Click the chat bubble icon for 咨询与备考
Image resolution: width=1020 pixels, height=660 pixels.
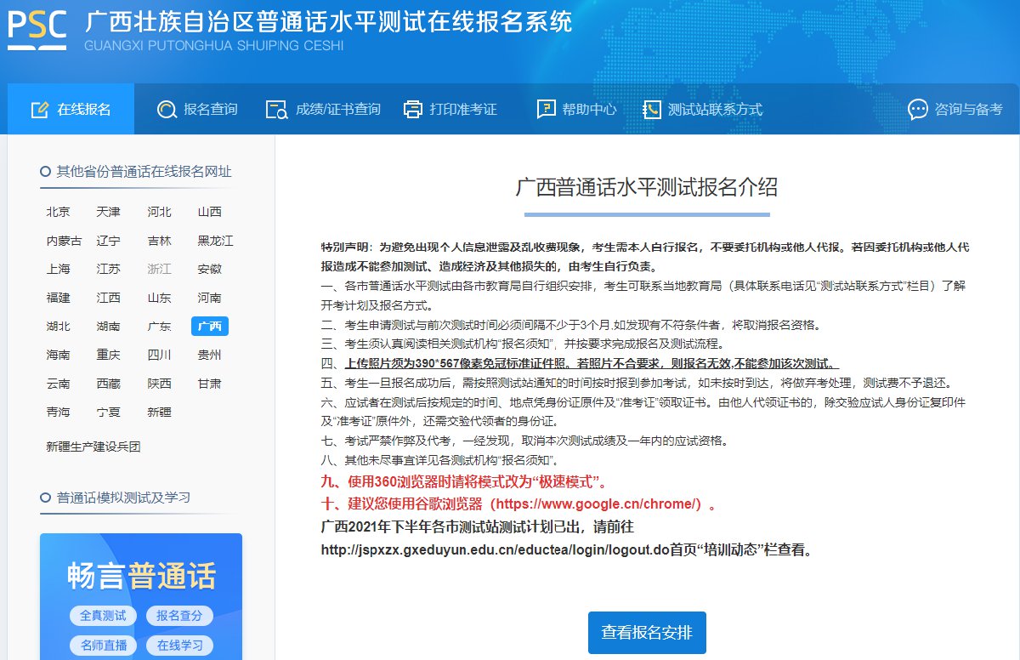click(918, 110)
